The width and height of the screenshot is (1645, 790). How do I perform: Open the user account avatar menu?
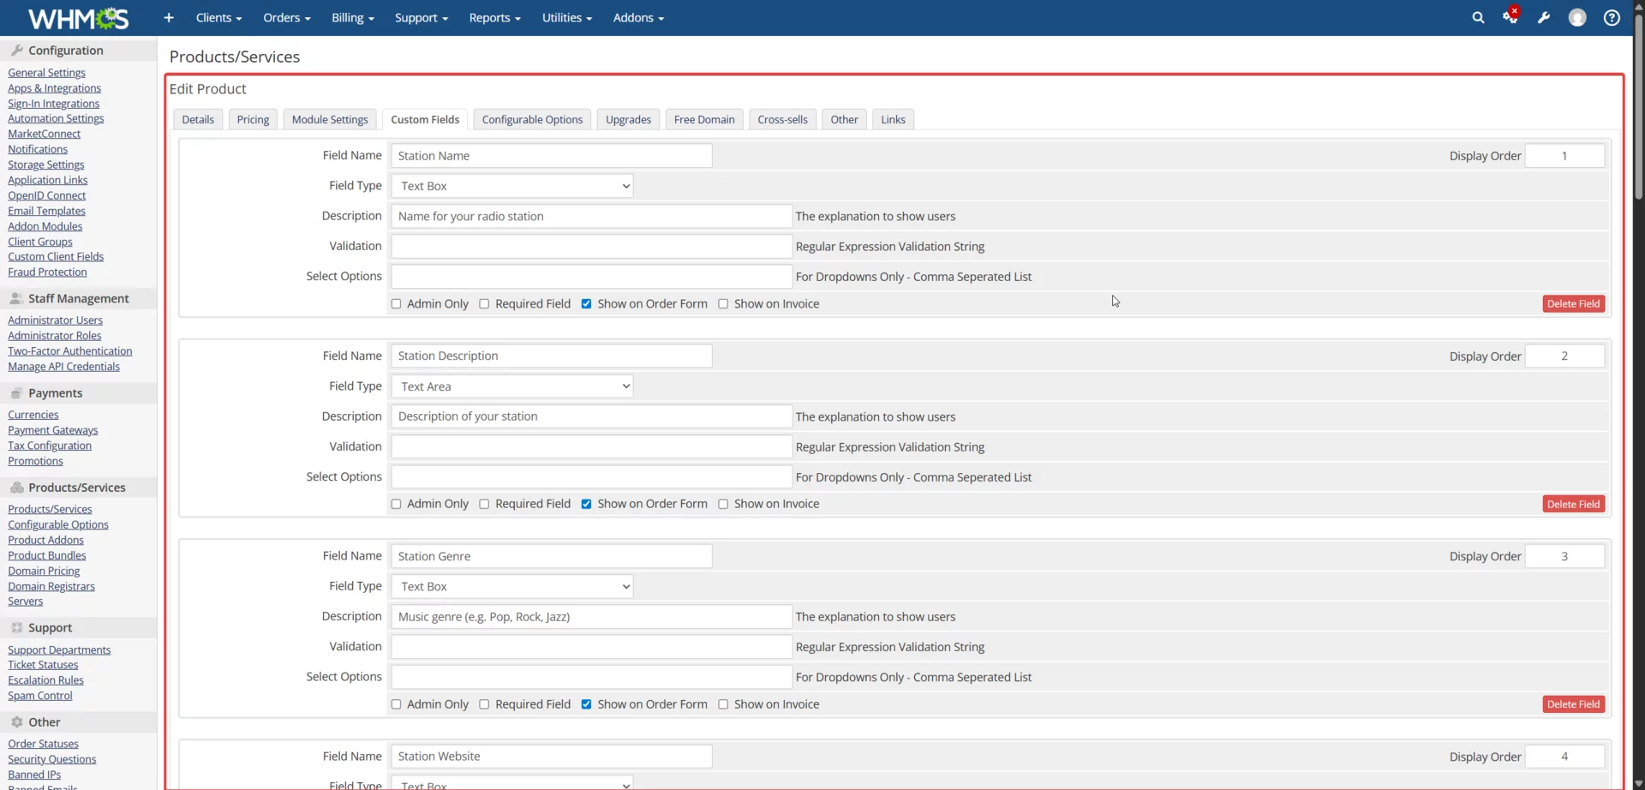point(1577,17)
